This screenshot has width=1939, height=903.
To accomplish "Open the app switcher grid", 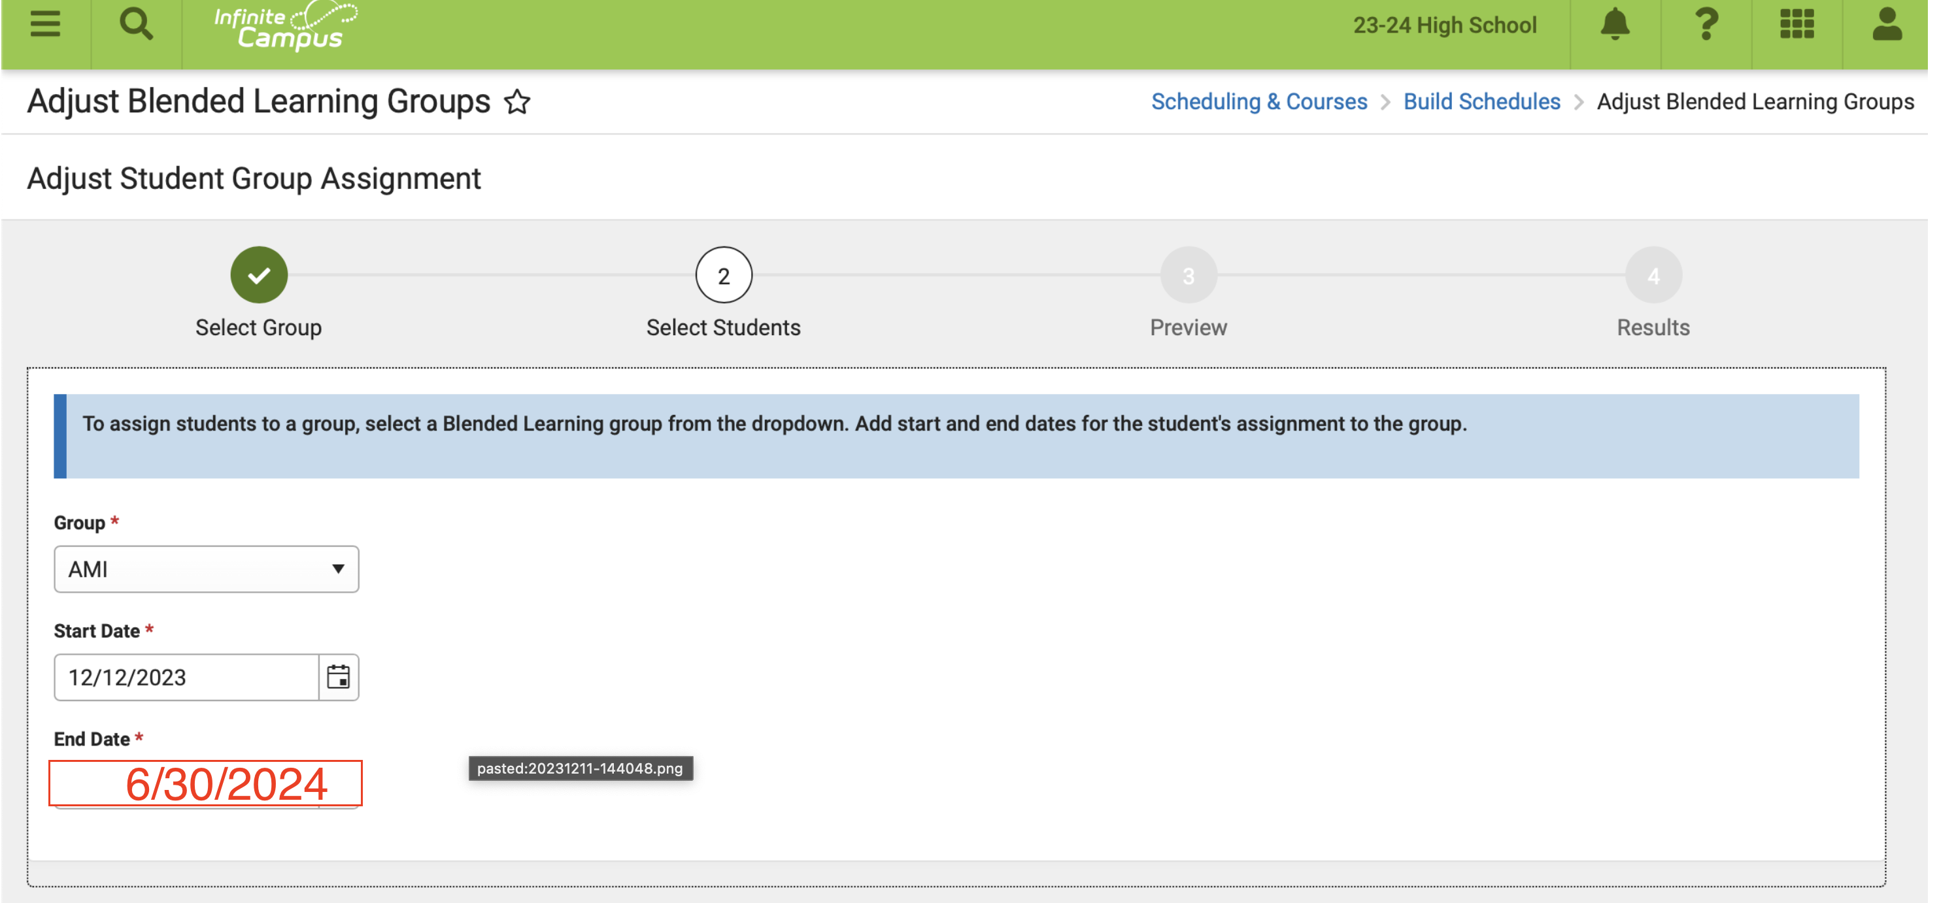I will point(1796,25).
